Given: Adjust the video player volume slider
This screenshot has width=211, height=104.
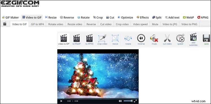Looking at the screenshot, I should pyautogui.click(x=128, y=101).
